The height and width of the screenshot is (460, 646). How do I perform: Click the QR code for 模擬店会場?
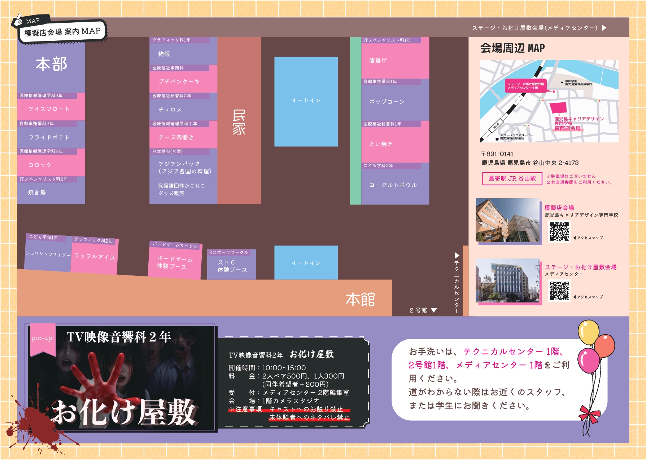pyautogui.click(x=559, y=231)
